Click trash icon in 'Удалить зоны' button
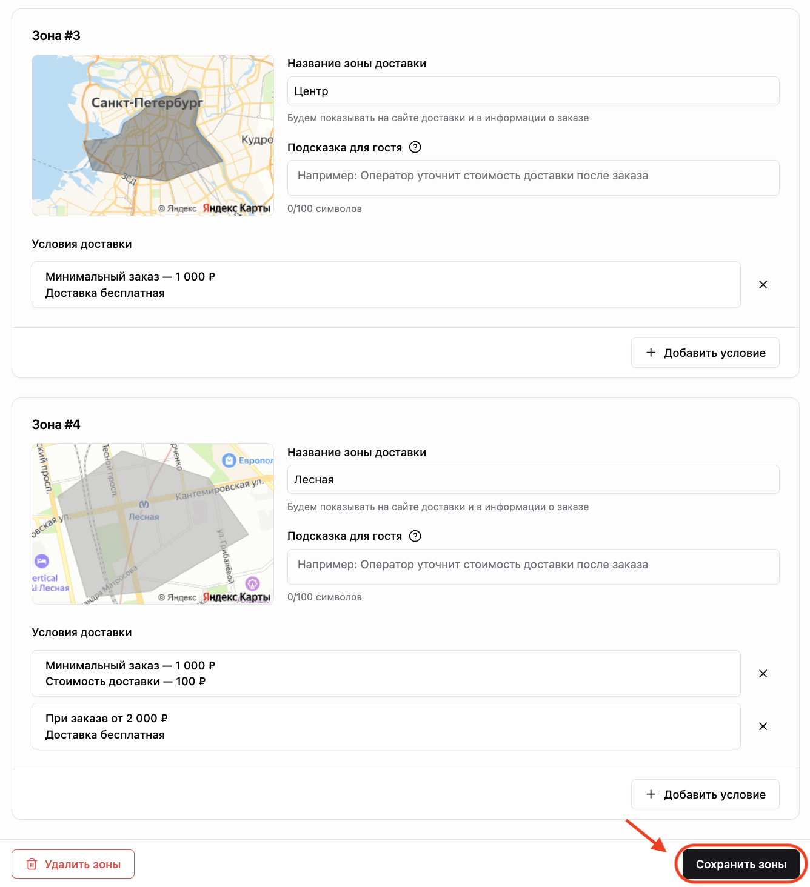810x887 pixels. point(32,864)
